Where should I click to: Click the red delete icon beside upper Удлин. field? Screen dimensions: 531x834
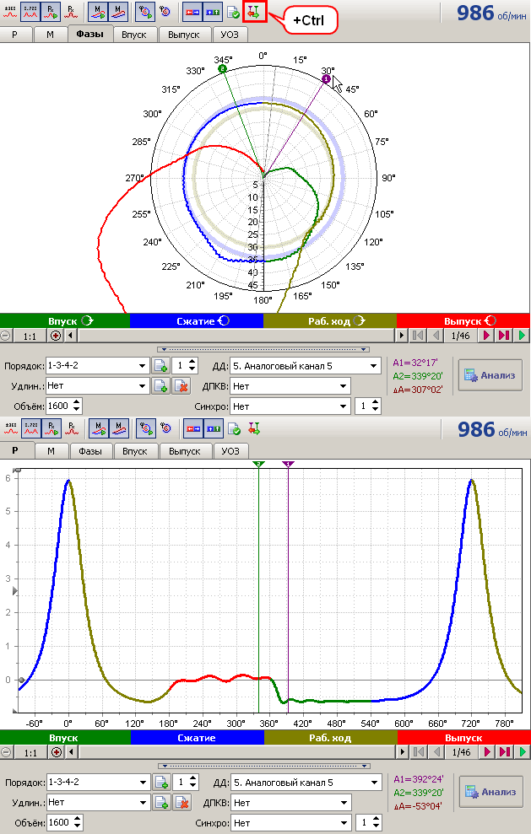coord(180,386)
